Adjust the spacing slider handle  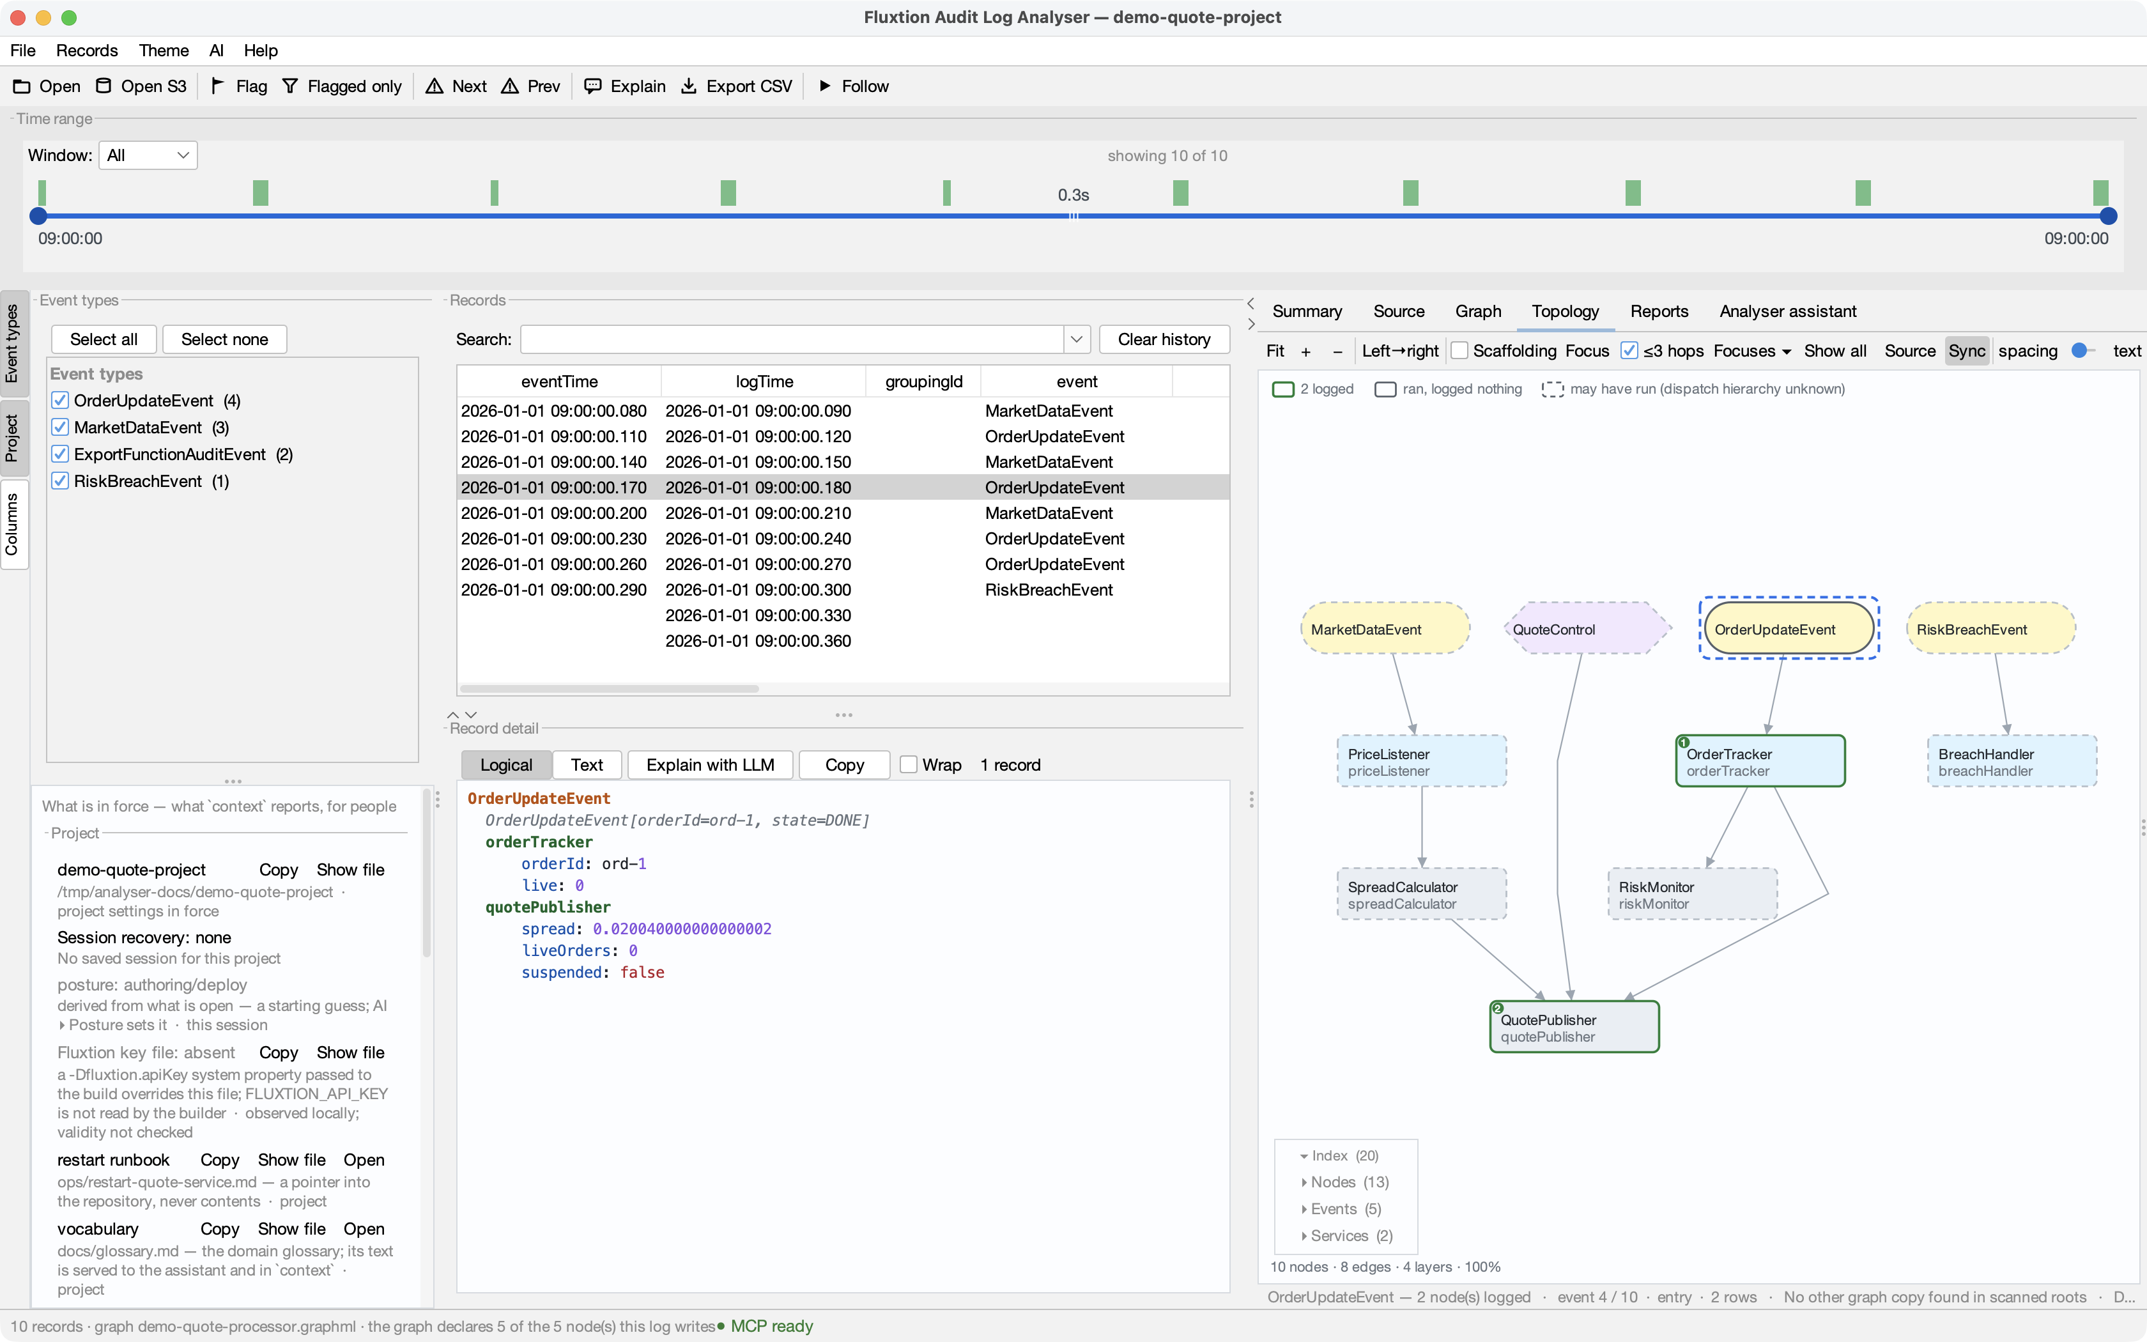point(2079,351)
